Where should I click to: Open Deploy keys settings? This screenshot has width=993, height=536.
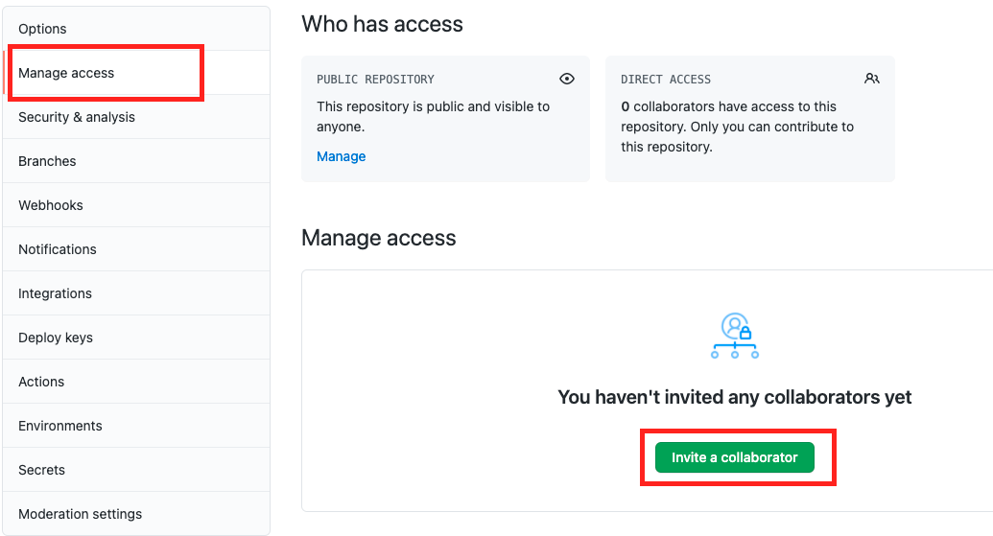pos(136,338)
